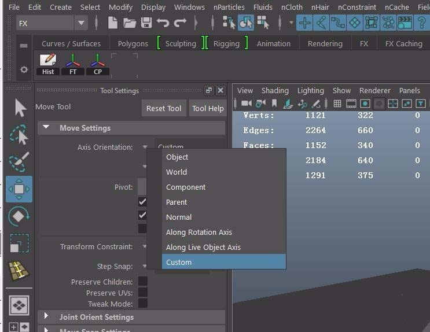The image size is (430, 332).
Task: Choose the Scale tool in toolbox
Action: pyautogui.click(x=19, y=242)
